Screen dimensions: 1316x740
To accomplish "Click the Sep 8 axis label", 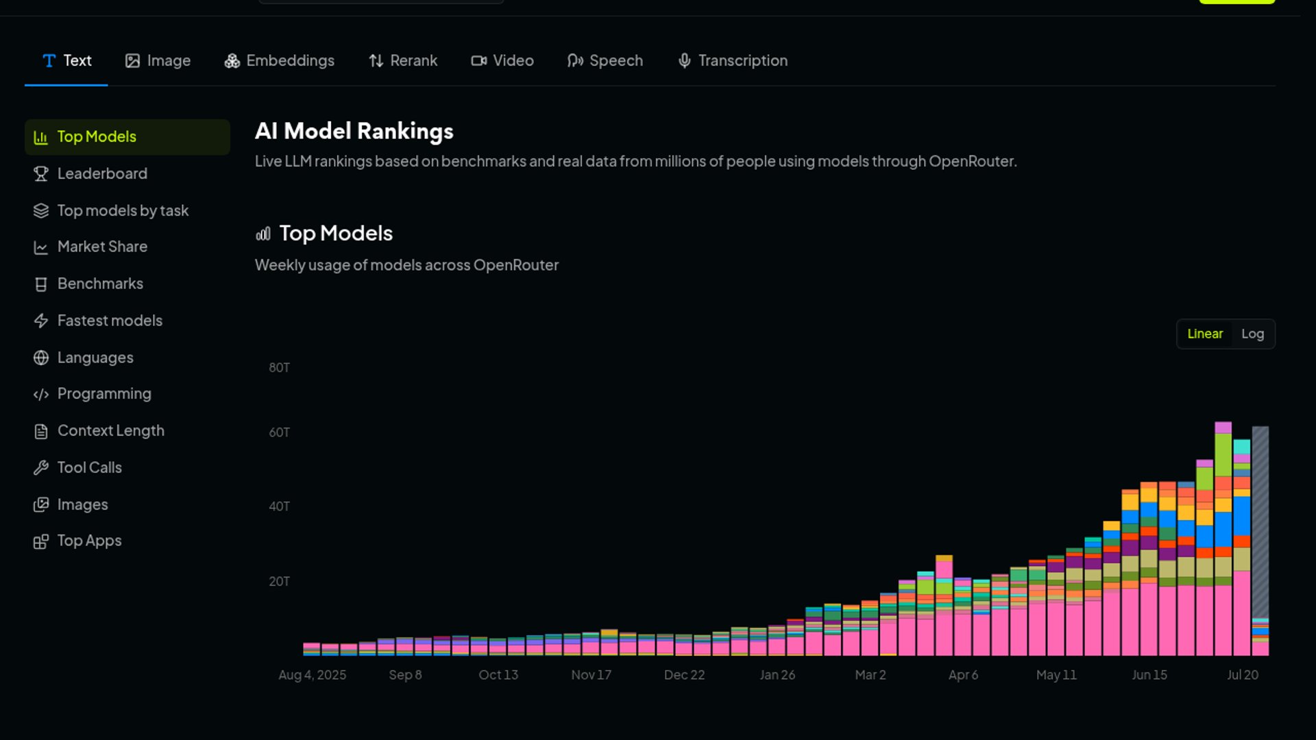I will coord(405,676).
